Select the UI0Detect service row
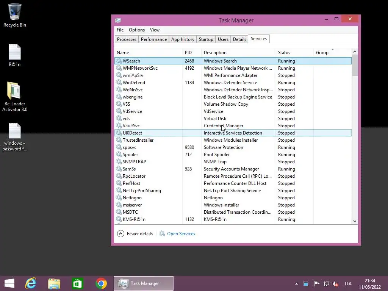This screenshot has width=388, height=291. 233,133
